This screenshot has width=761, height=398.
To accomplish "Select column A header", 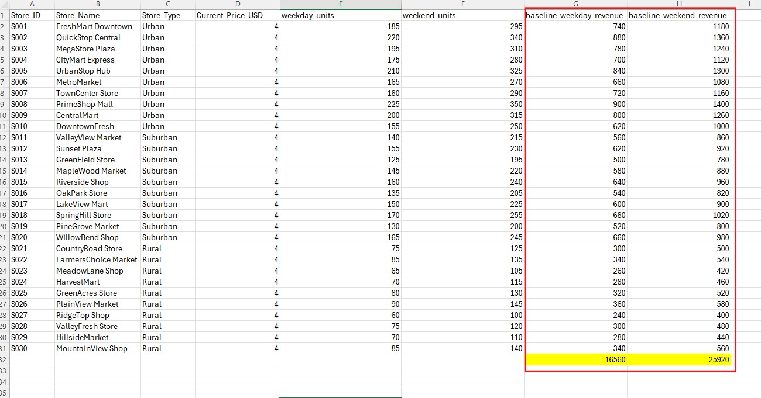I will 32,4.
